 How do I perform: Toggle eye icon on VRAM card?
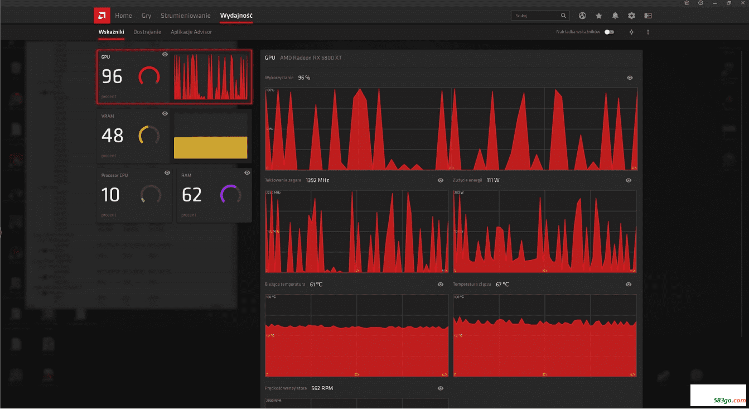tap(165, 113)
